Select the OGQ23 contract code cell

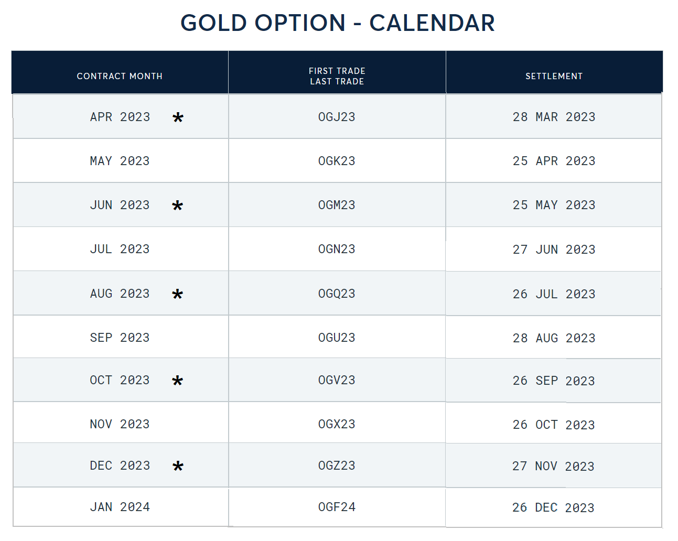[337, 294]
